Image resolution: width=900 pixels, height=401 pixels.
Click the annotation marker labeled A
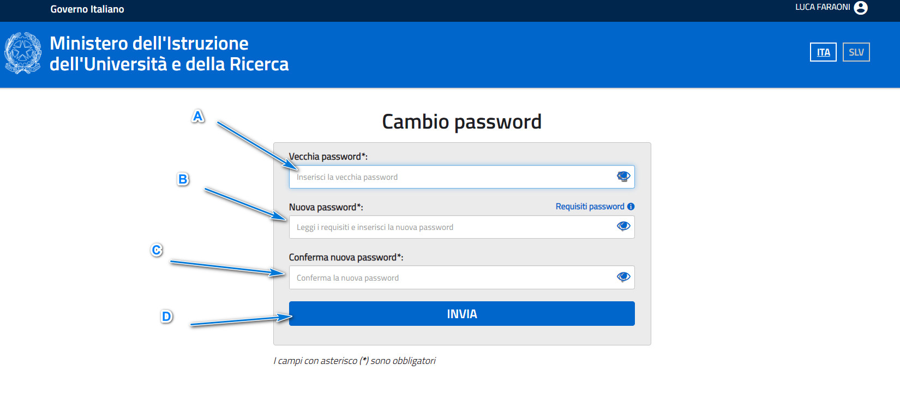click(x=197, y=116)
